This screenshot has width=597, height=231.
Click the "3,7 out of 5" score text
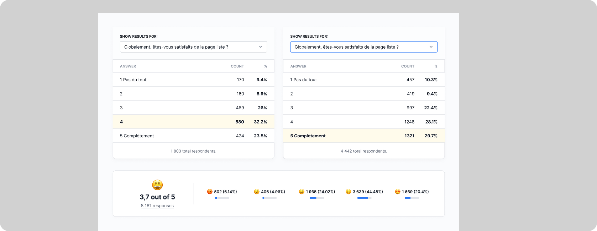click(157, 197)
